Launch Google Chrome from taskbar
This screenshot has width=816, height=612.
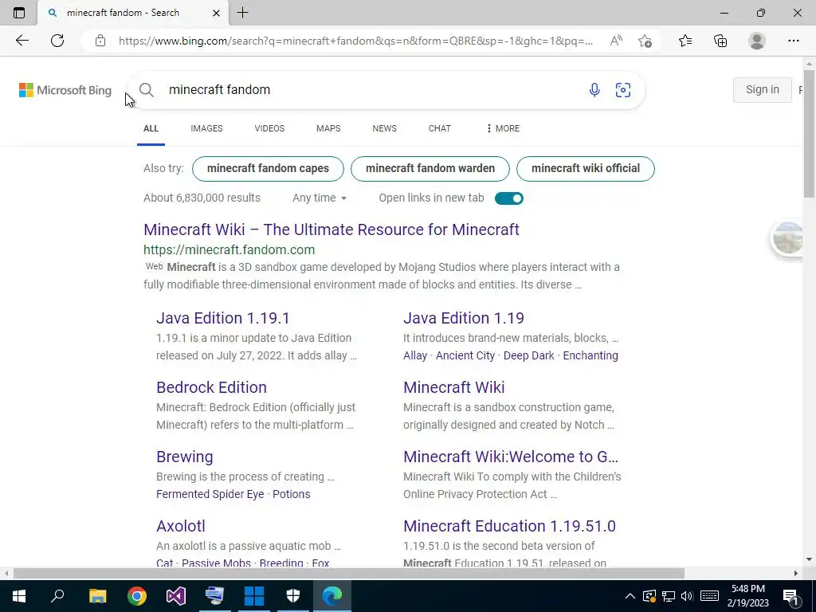click(137, 596)
